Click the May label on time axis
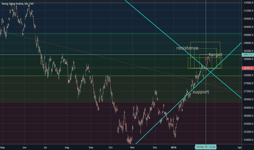 click(2, 148)
